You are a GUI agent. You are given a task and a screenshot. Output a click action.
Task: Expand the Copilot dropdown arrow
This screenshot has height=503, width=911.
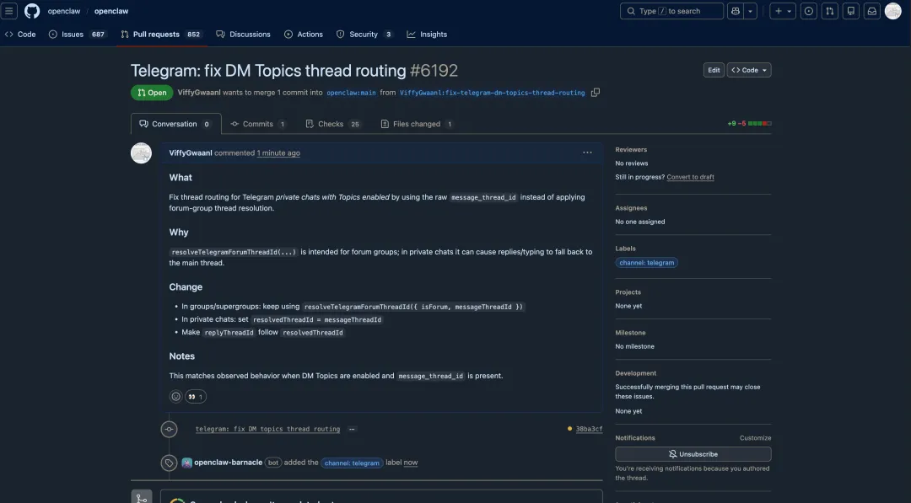tap(750, 11)
